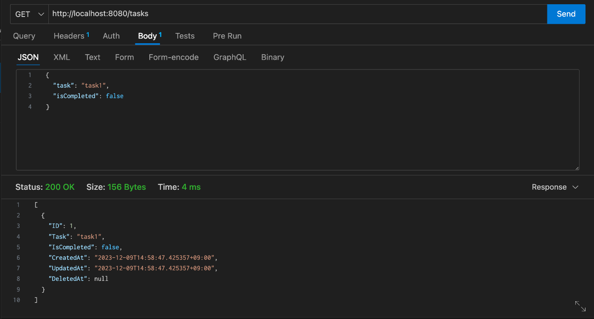The width and height of the screenshot is (594, 319).
Task: Click inside the JSON body editor
Action: point(297,120)
